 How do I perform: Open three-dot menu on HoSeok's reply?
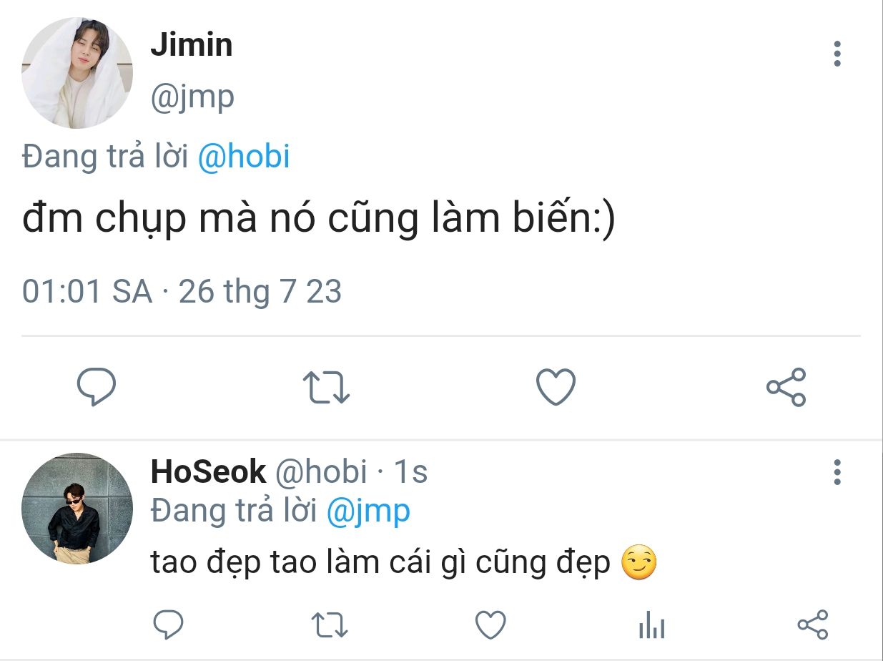[837, 473]
